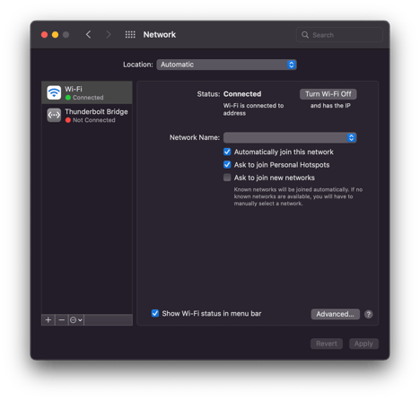
Task: Uncheck Ask to join Personal Hotspots
Action: pos(227,165)
